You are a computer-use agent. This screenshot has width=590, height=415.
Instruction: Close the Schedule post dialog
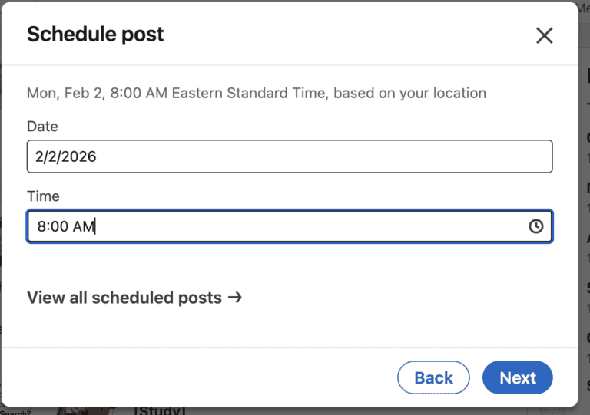[544, 35]
